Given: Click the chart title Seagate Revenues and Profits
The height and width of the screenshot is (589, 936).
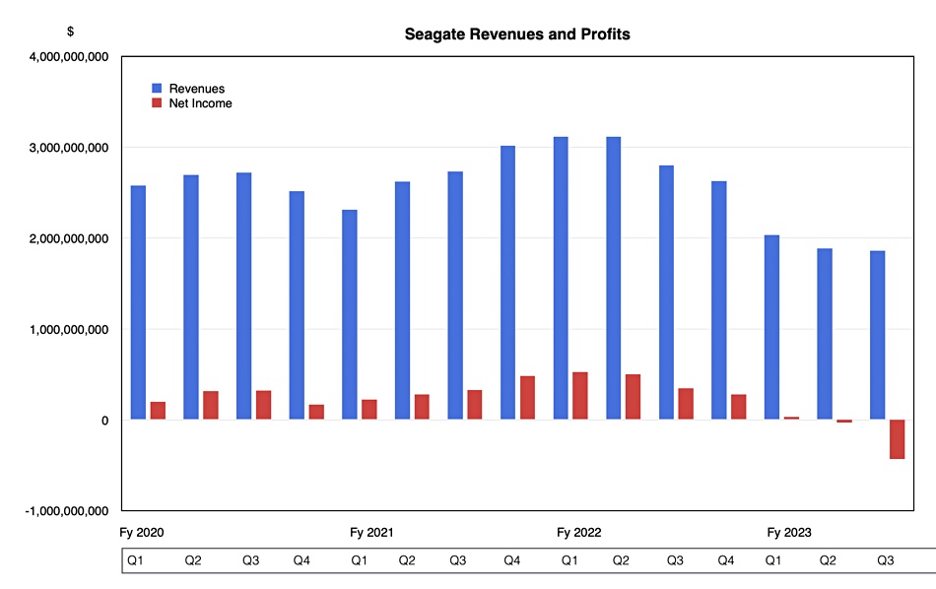Looking at the screenshot, I should 517,34.
